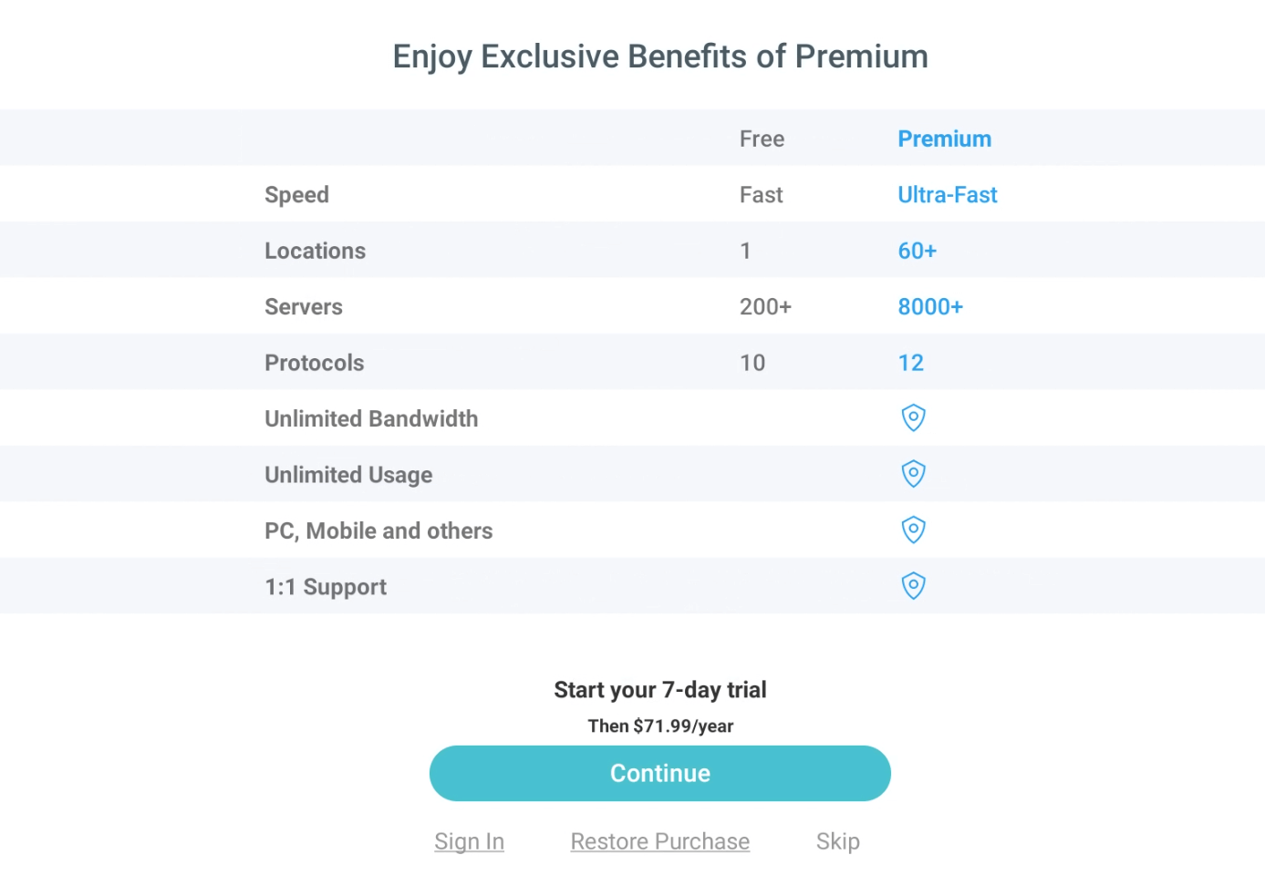Image resolution: width=1265 pixels, height=875 pixels.
Task: Click shield icon for PC, Mobile and others
Action: point(913,530)
